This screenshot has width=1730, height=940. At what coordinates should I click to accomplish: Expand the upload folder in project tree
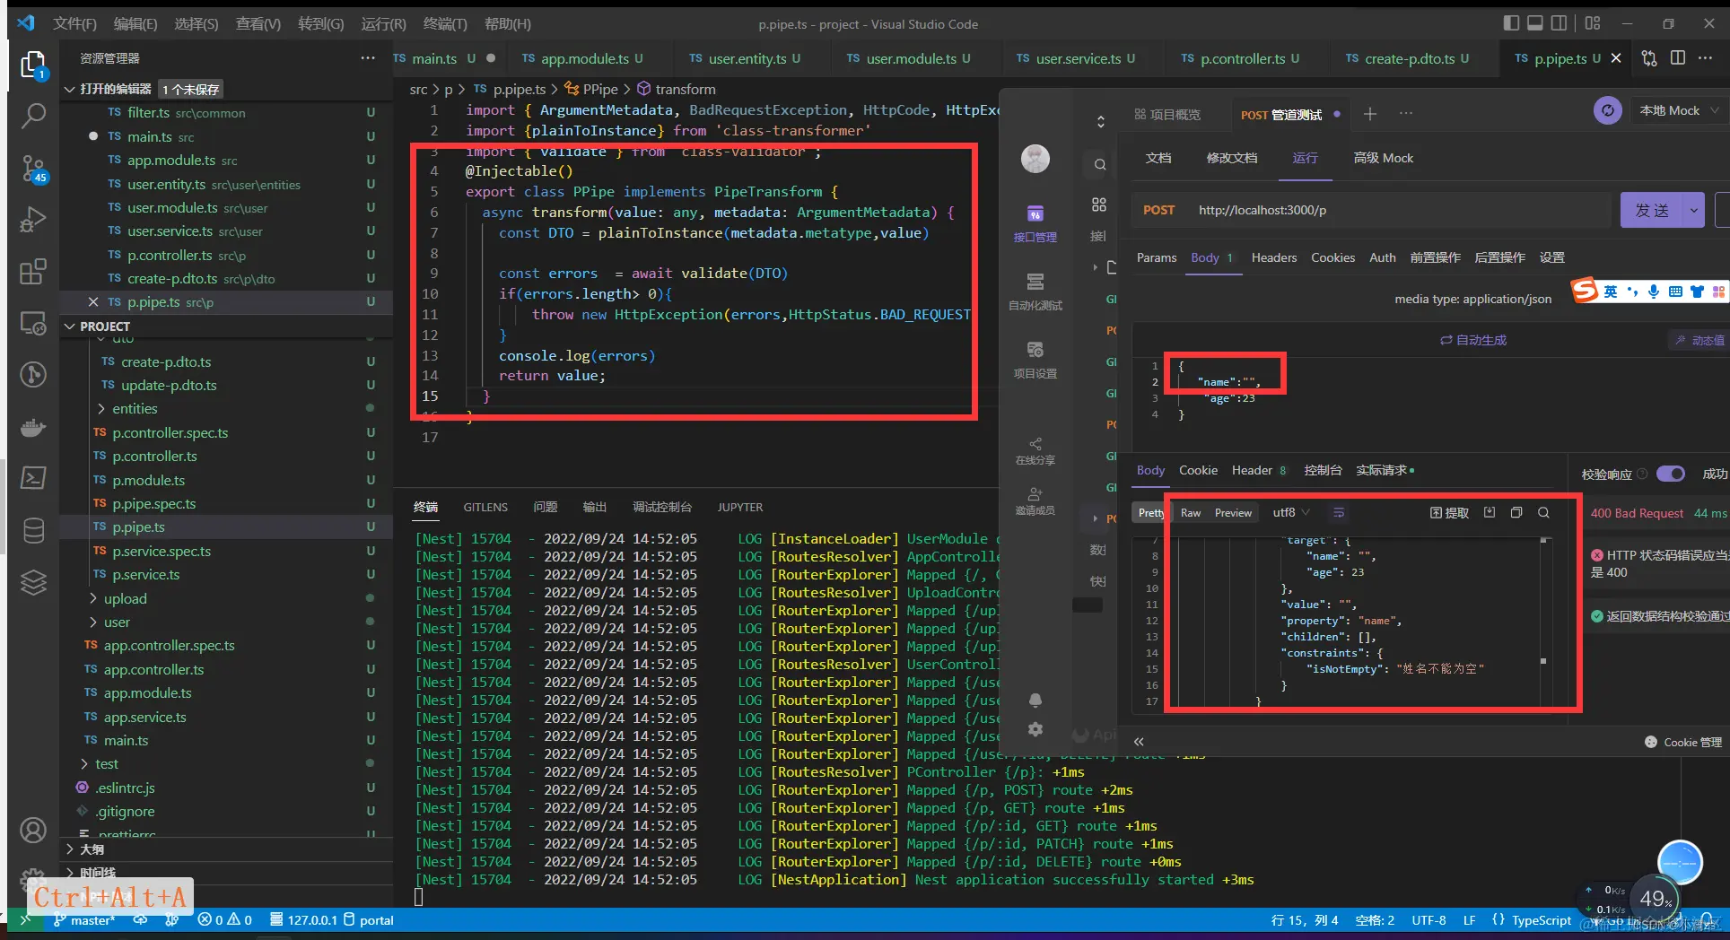point(125,599)
